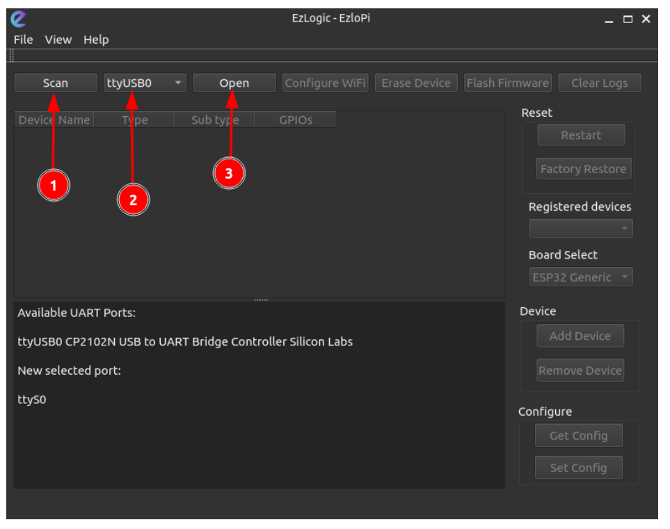Click the Clear Logs button
The width and height of the screenshot is (670, 529).
pyautogui.click(x=600, y=83)
